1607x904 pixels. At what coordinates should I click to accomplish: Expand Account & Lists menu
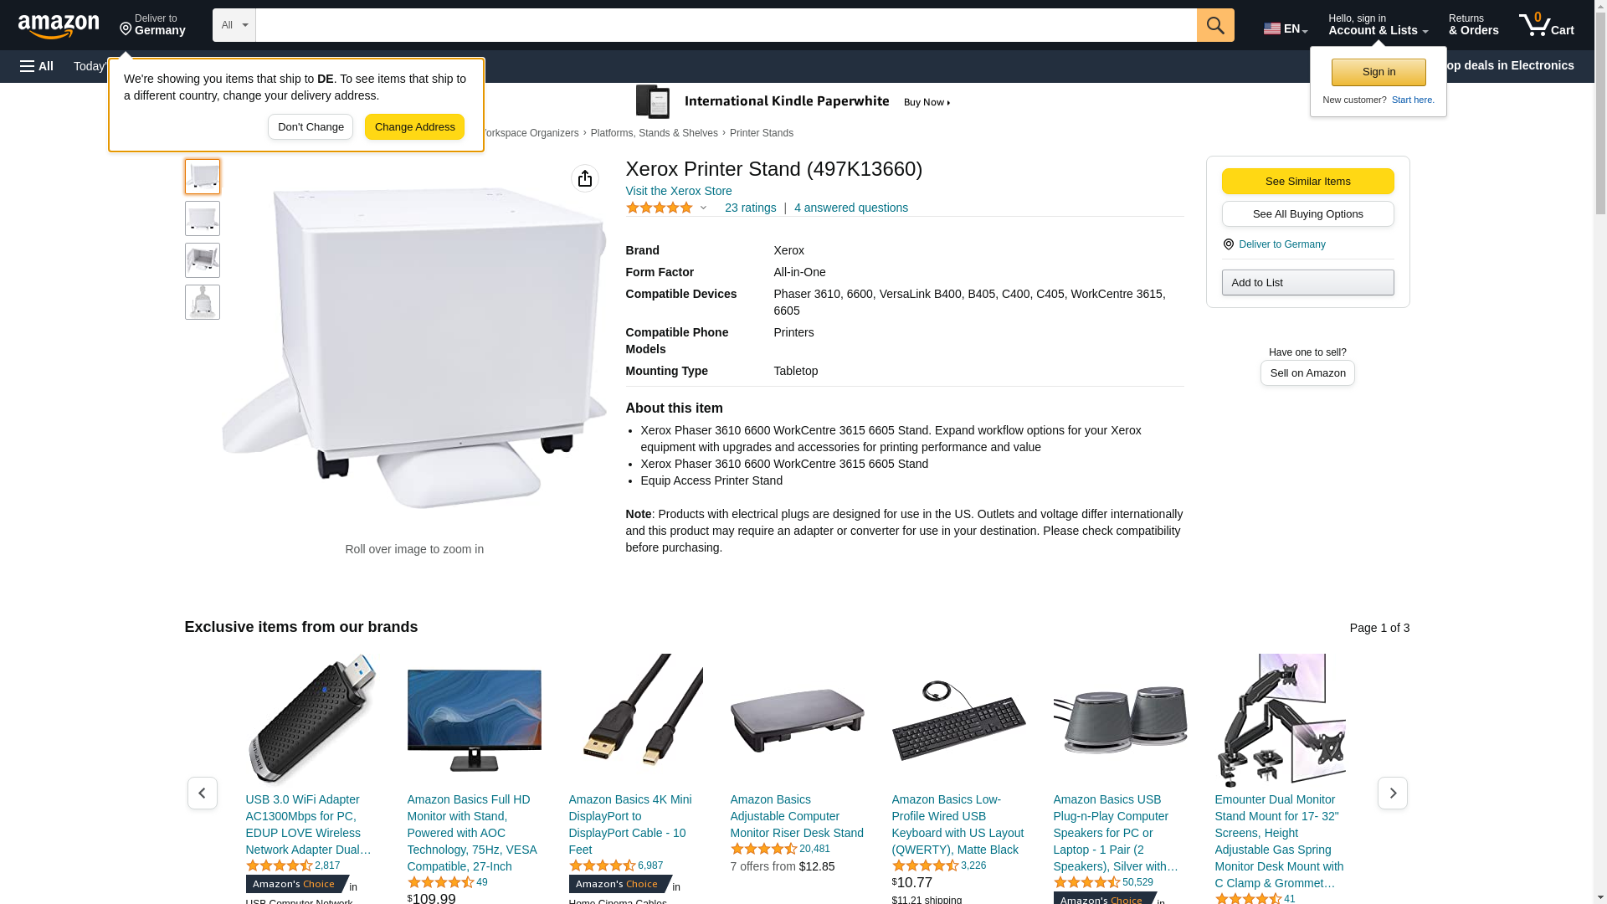point(1378,25)
